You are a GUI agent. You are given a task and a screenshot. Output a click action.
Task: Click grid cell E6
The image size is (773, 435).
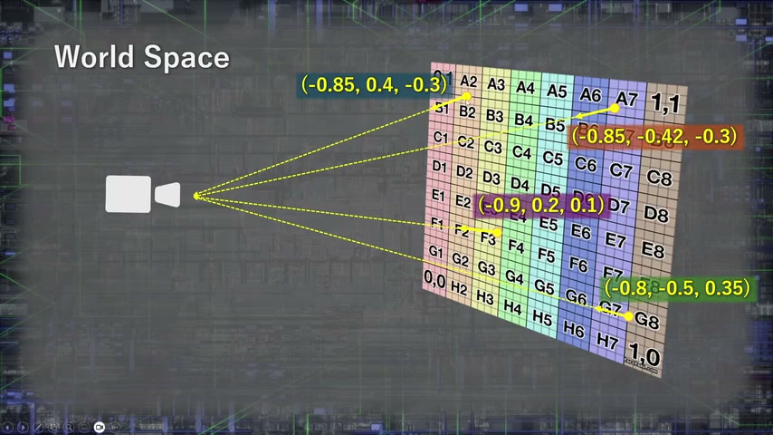[x=581, y=230]
